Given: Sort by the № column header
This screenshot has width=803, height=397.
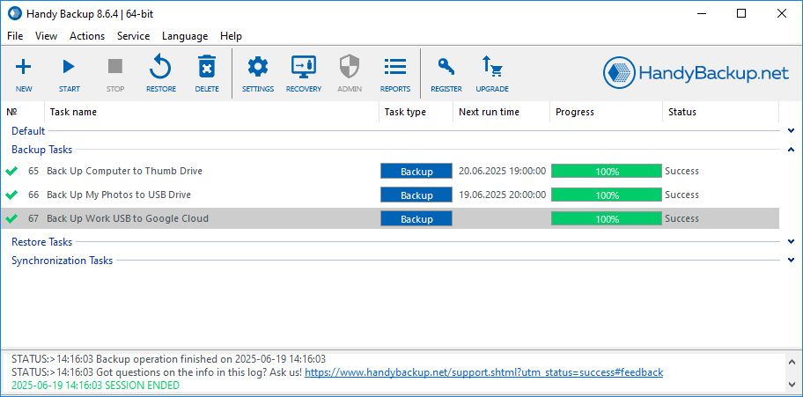Looking at the screenshot, I should point(23,112).
